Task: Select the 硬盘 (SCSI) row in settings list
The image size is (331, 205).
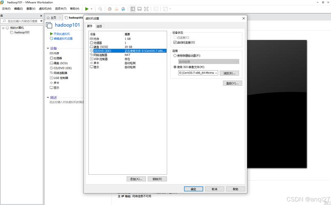Action: (x=128, y=47)
